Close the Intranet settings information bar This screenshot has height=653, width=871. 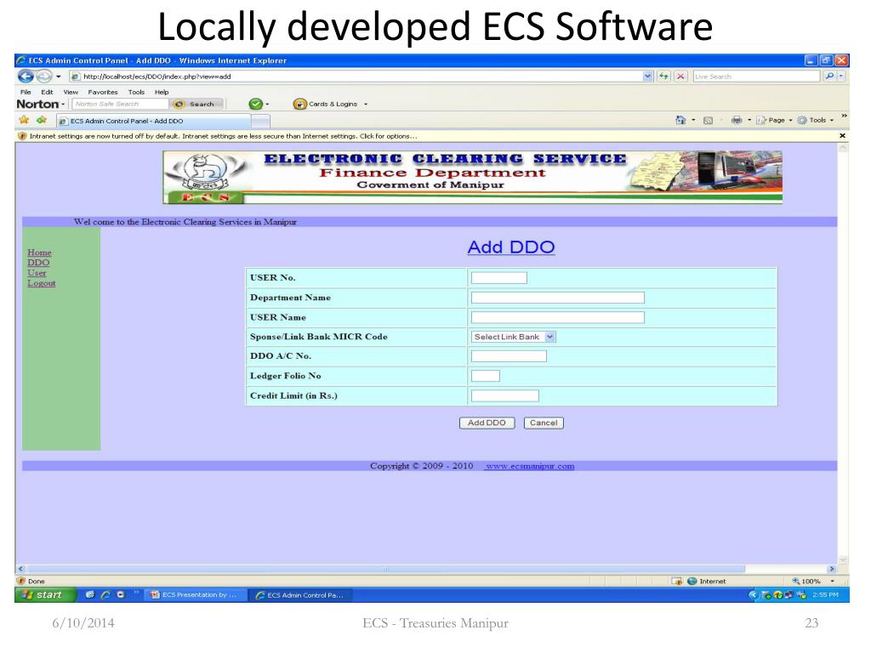tap(842, 136)
